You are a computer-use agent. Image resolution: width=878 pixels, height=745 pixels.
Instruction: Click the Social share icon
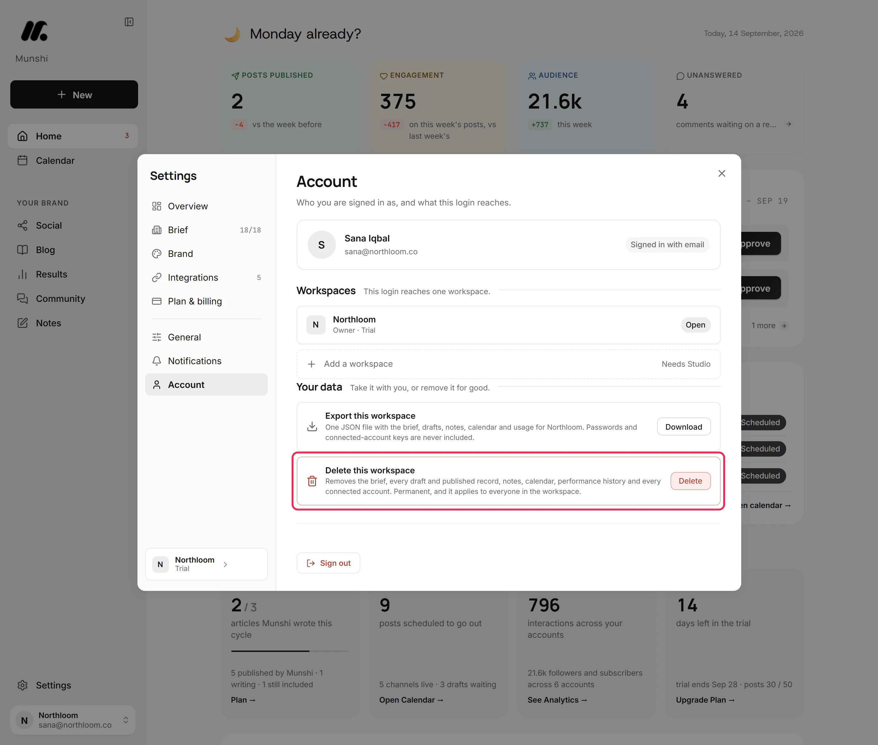point(23,225)
